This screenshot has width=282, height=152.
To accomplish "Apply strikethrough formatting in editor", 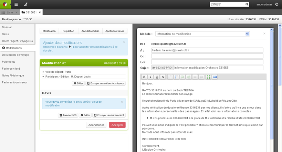I will pos(163,77).
